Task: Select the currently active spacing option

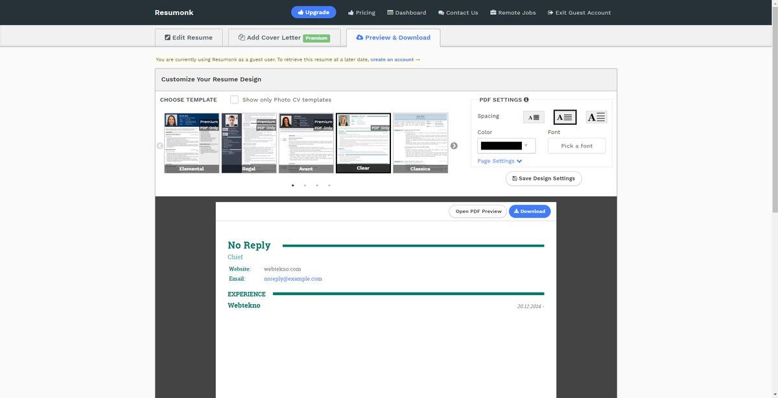Action: tap(565, 117)
